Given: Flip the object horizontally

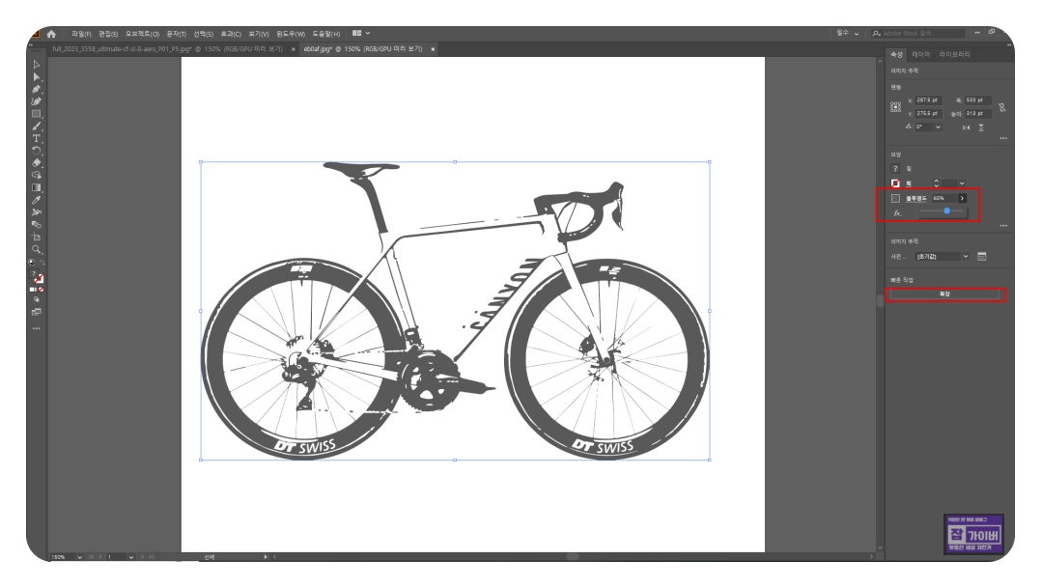Looking at the screenshot, I should point(966,127).
